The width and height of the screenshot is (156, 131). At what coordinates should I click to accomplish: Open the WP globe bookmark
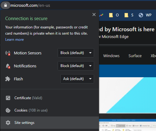[145, 15]
